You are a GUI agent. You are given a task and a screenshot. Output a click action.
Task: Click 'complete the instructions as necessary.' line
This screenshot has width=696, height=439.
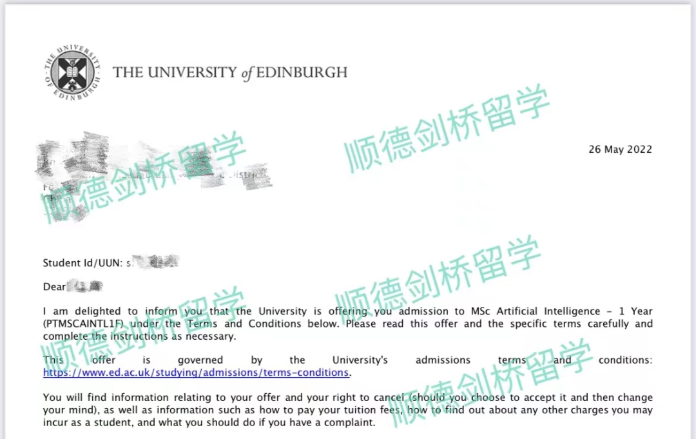[139, 337]
